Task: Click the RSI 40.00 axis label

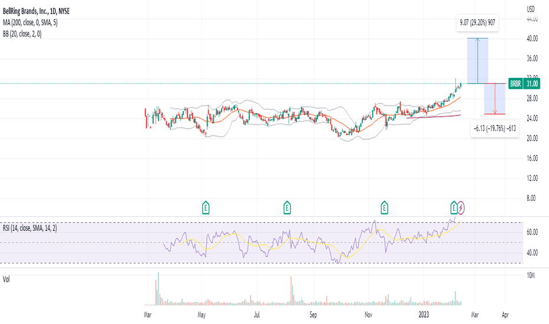Action: point(532,253)
